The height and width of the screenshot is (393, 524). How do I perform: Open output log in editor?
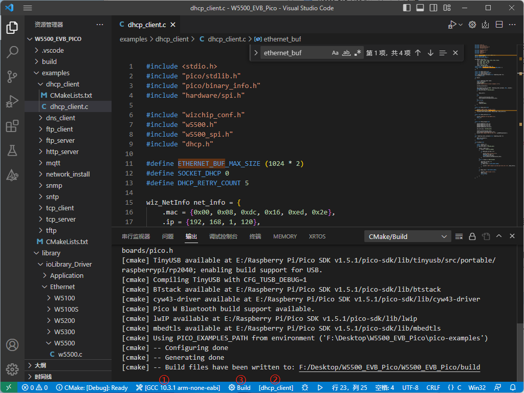(x=486, y=236)
